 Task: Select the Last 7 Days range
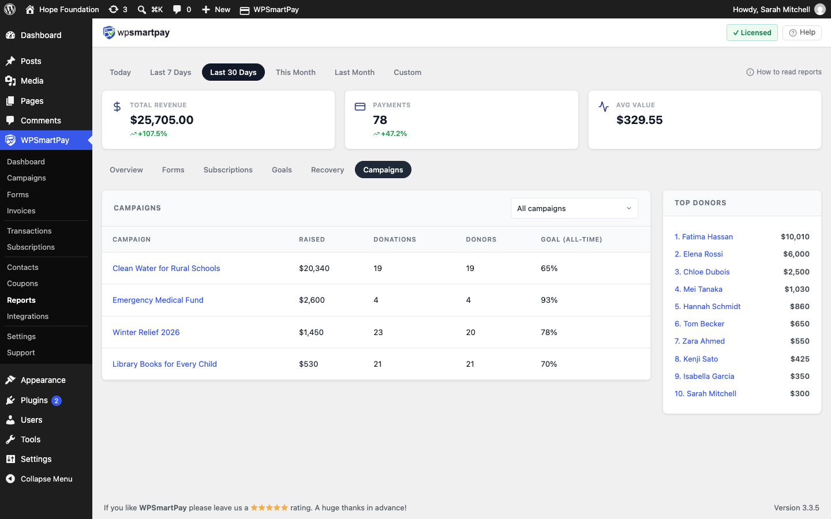click(170, 72)
